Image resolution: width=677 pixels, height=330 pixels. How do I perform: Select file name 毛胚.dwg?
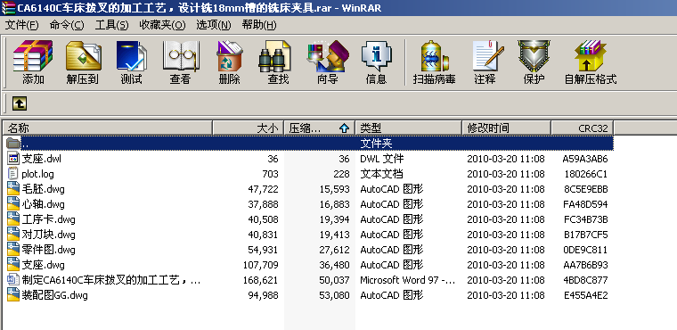[x=43, y=189]
